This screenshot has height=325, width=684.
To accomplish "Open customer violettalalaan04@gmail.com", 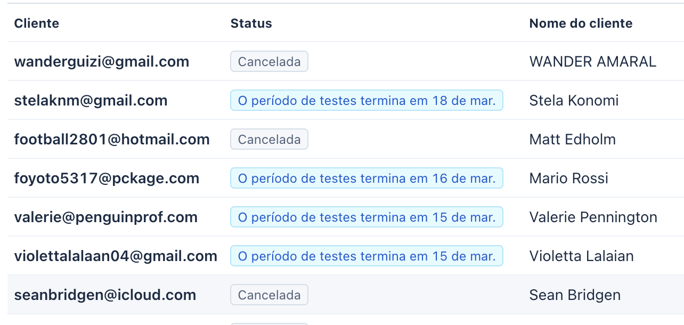I will coord(115,256).
